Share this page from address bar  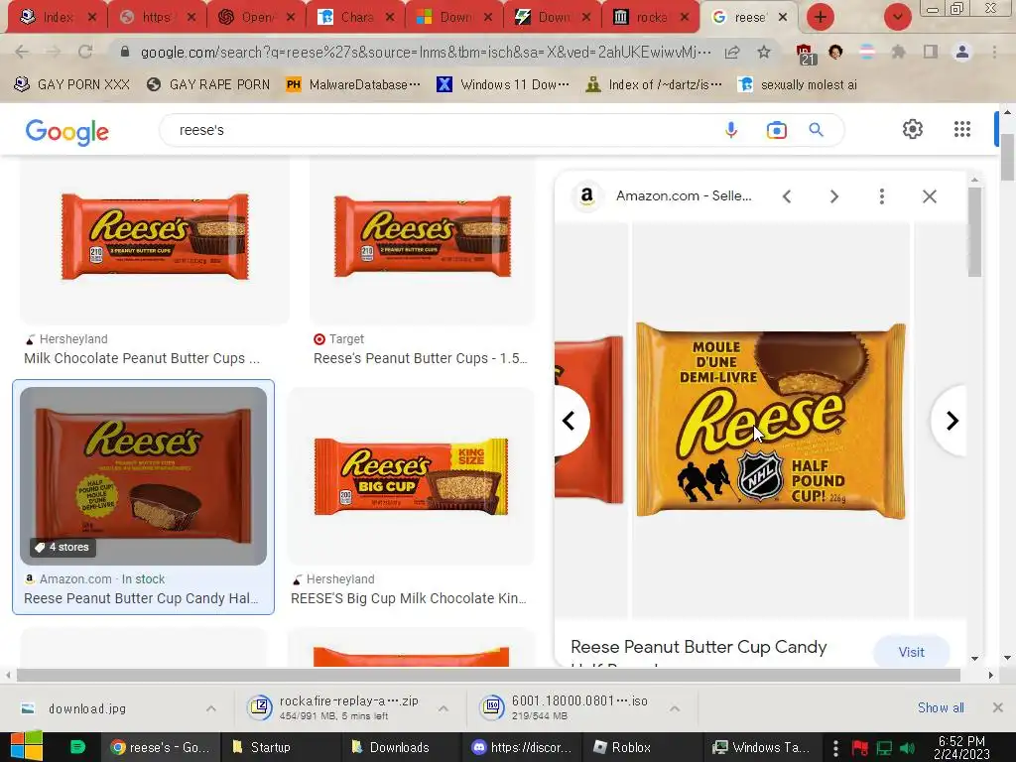732,52
